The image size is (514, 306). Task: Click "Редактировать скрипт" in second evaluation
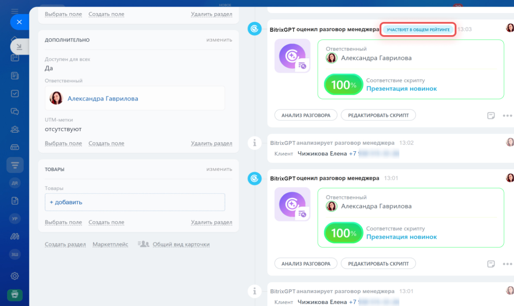[x=378, y=263]
